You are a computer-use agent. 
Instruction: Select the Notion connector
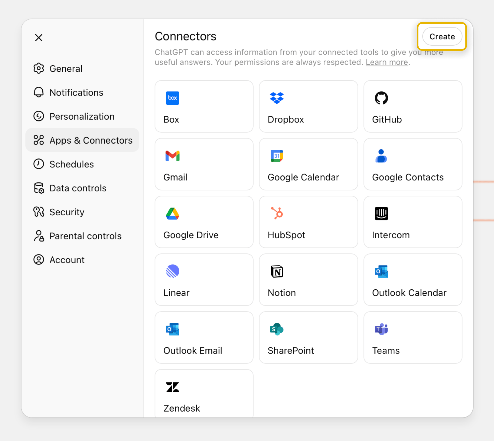(308, 280)
